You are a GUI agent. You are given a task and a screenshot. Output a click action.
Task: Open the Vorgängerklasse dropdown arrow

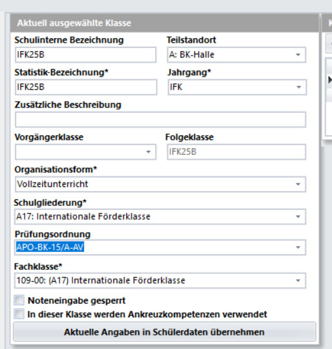pos(148,152)
